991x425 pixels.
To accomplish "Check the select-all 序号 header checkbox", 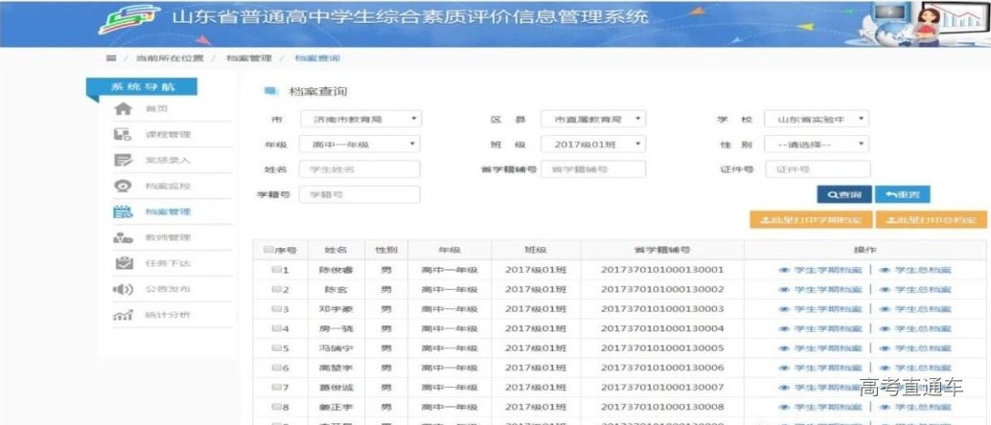I will 268,250.
